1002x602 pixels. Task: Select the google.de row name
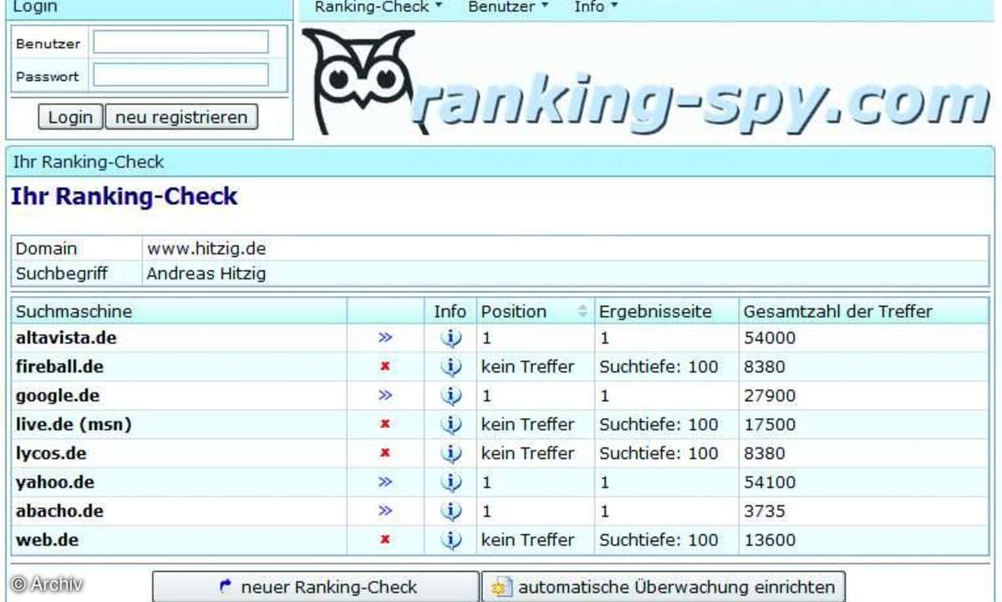click(x=58, y=395)
